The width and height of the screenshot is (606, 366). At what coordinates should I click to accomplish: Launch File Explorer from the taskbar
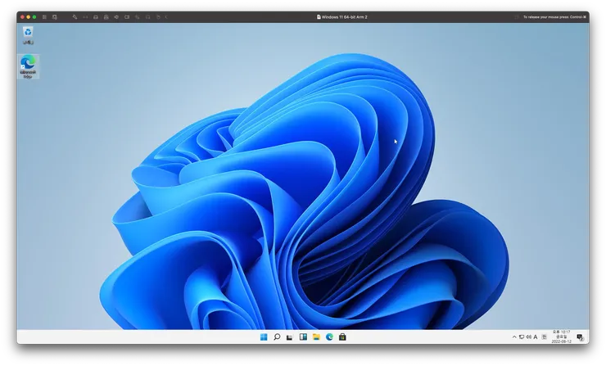(316, 337)
